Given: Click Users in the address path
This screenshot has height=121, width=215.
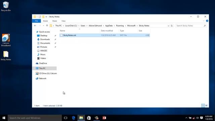Looking at the screenshot, I should (83, 26).
